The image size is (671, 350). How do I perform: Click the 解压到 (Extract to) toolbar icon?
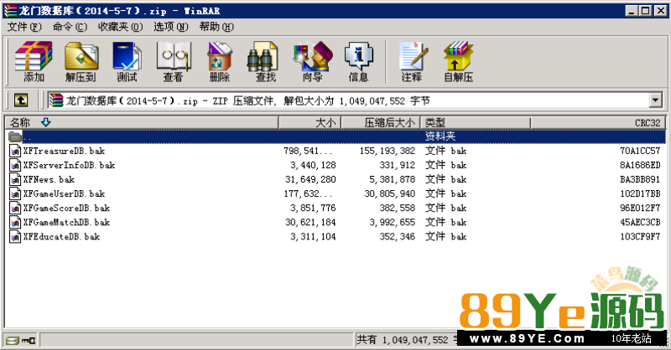[x=81, y=61]
